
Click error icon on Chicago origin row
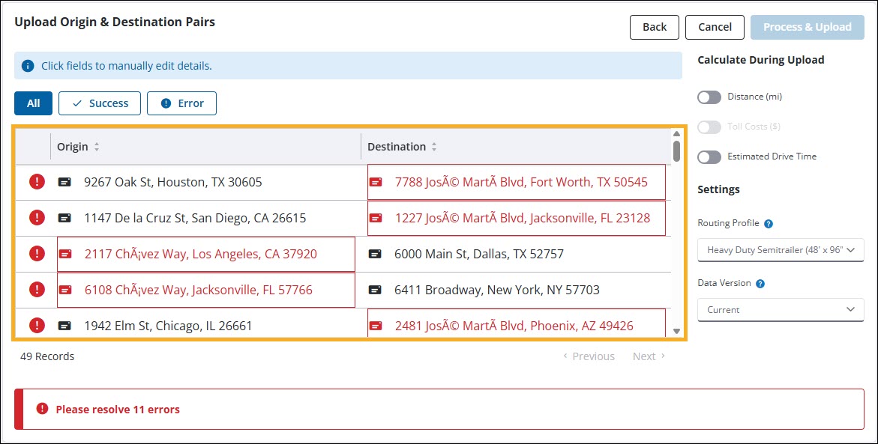tap(37, 326)
